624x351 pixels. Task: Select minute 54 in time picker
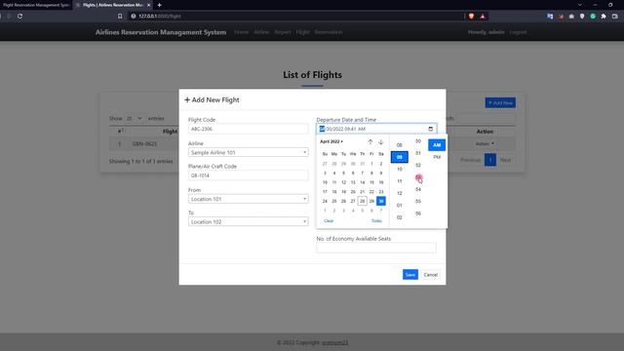coord(418,189)
